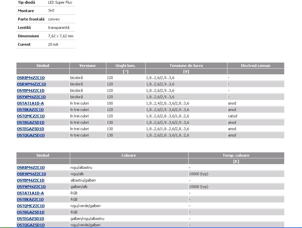Click the 'Tip diodă' label
This screenshot has height=228, width=302.
pyautogui.click(x=27, y=2)
